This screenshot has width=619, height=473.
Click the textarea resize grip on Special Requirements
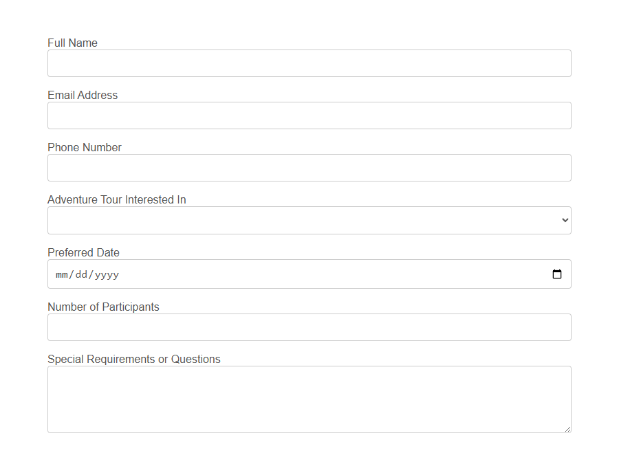coord(568,429)
